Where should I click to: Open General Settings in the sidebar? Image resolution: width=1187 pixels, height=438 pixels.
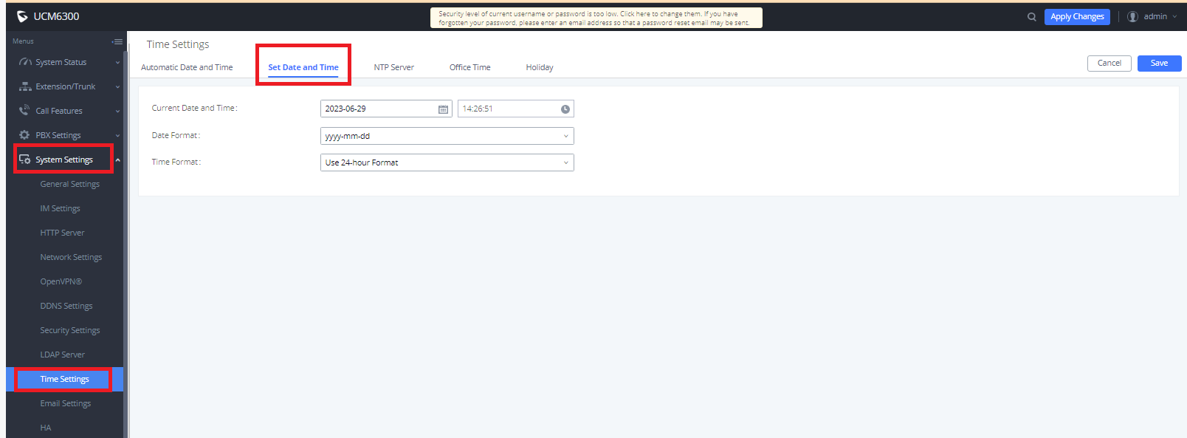point(70,184)
